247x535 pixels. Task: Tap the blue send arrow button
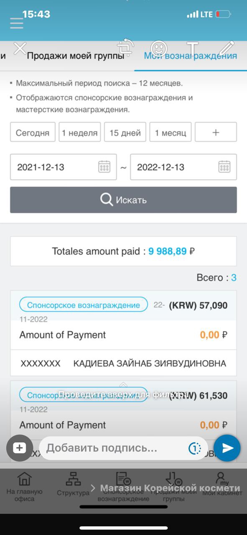[x=227, y=448]
